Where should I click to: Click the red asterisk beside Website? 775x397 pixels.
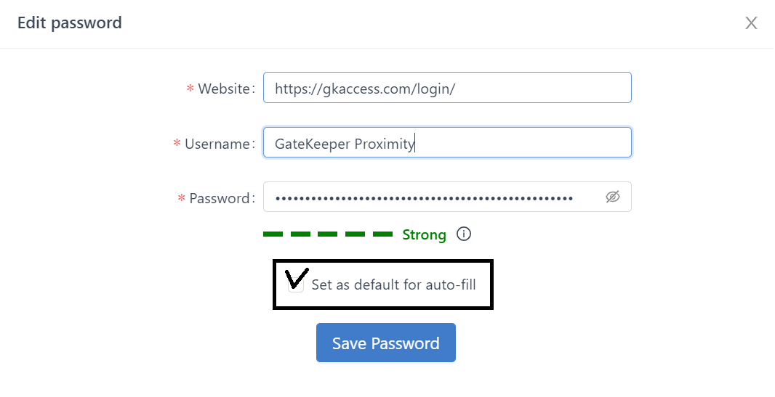[x=190, y=89]
